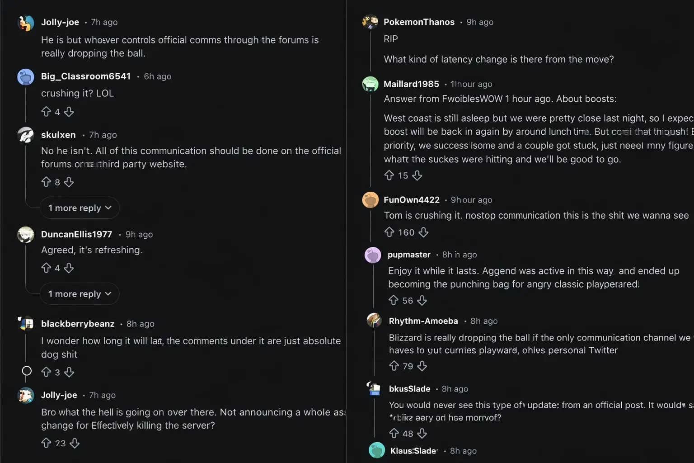Downvote Big_Classroom6541's comment
694x463 pixels.
[x=69, y=112]
